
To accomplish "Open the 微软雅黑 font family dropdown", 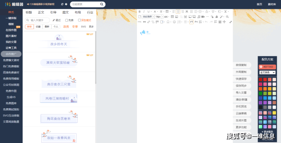I will pos(148,17).
